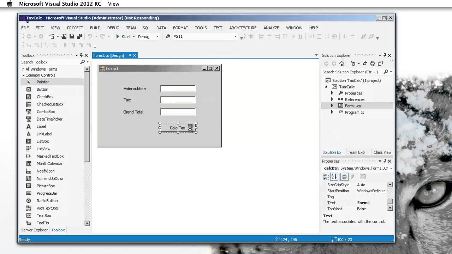The image size is (452, 254).
Task: Click the New Project toolbar icon
Action: pyautogui.click(x=52, y=36)
